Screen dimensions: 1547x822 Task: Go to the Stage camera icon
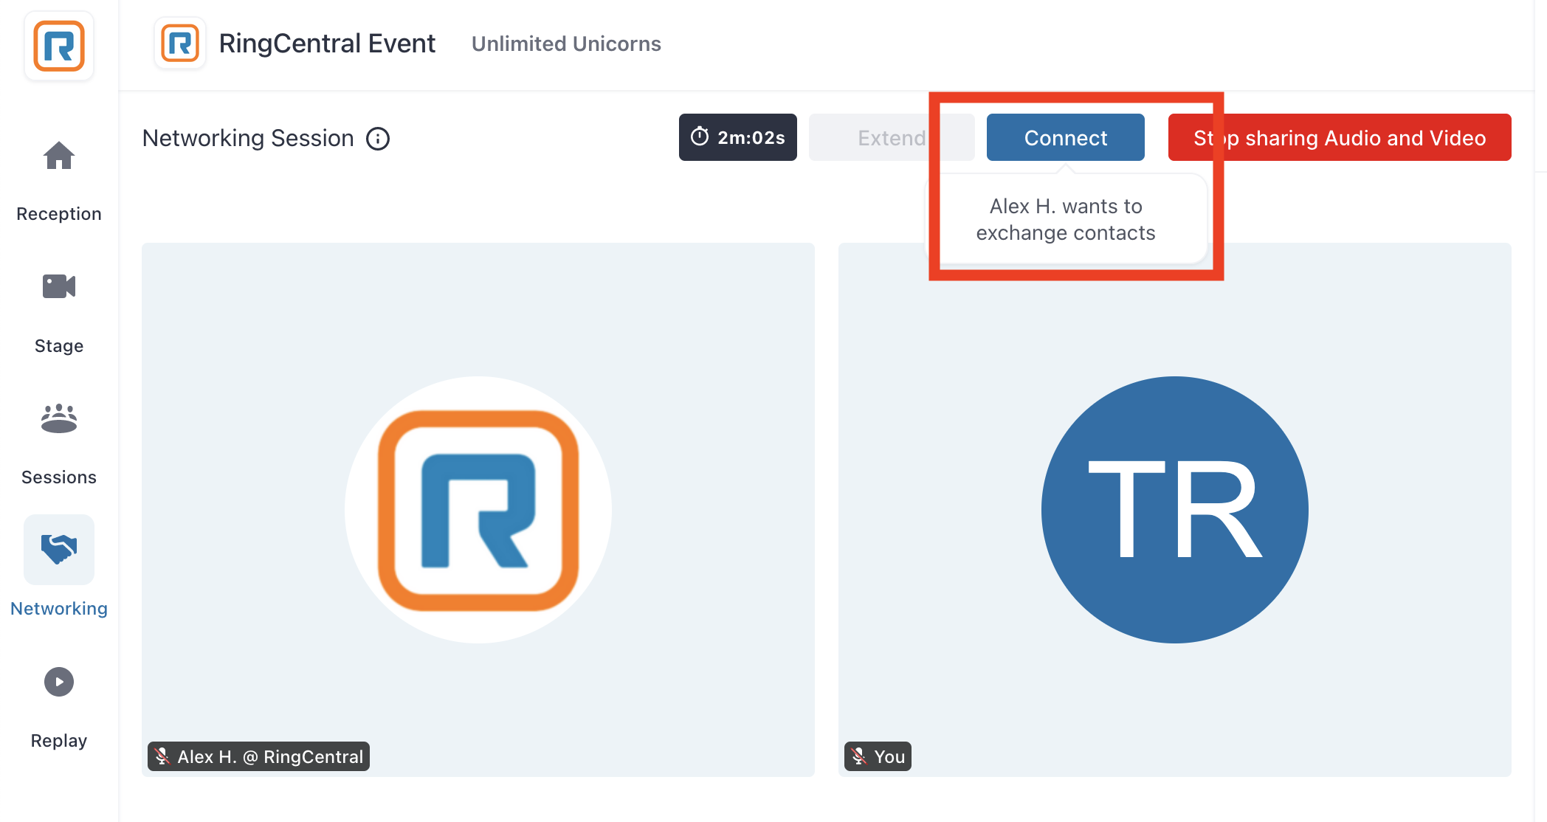[59, 286]
